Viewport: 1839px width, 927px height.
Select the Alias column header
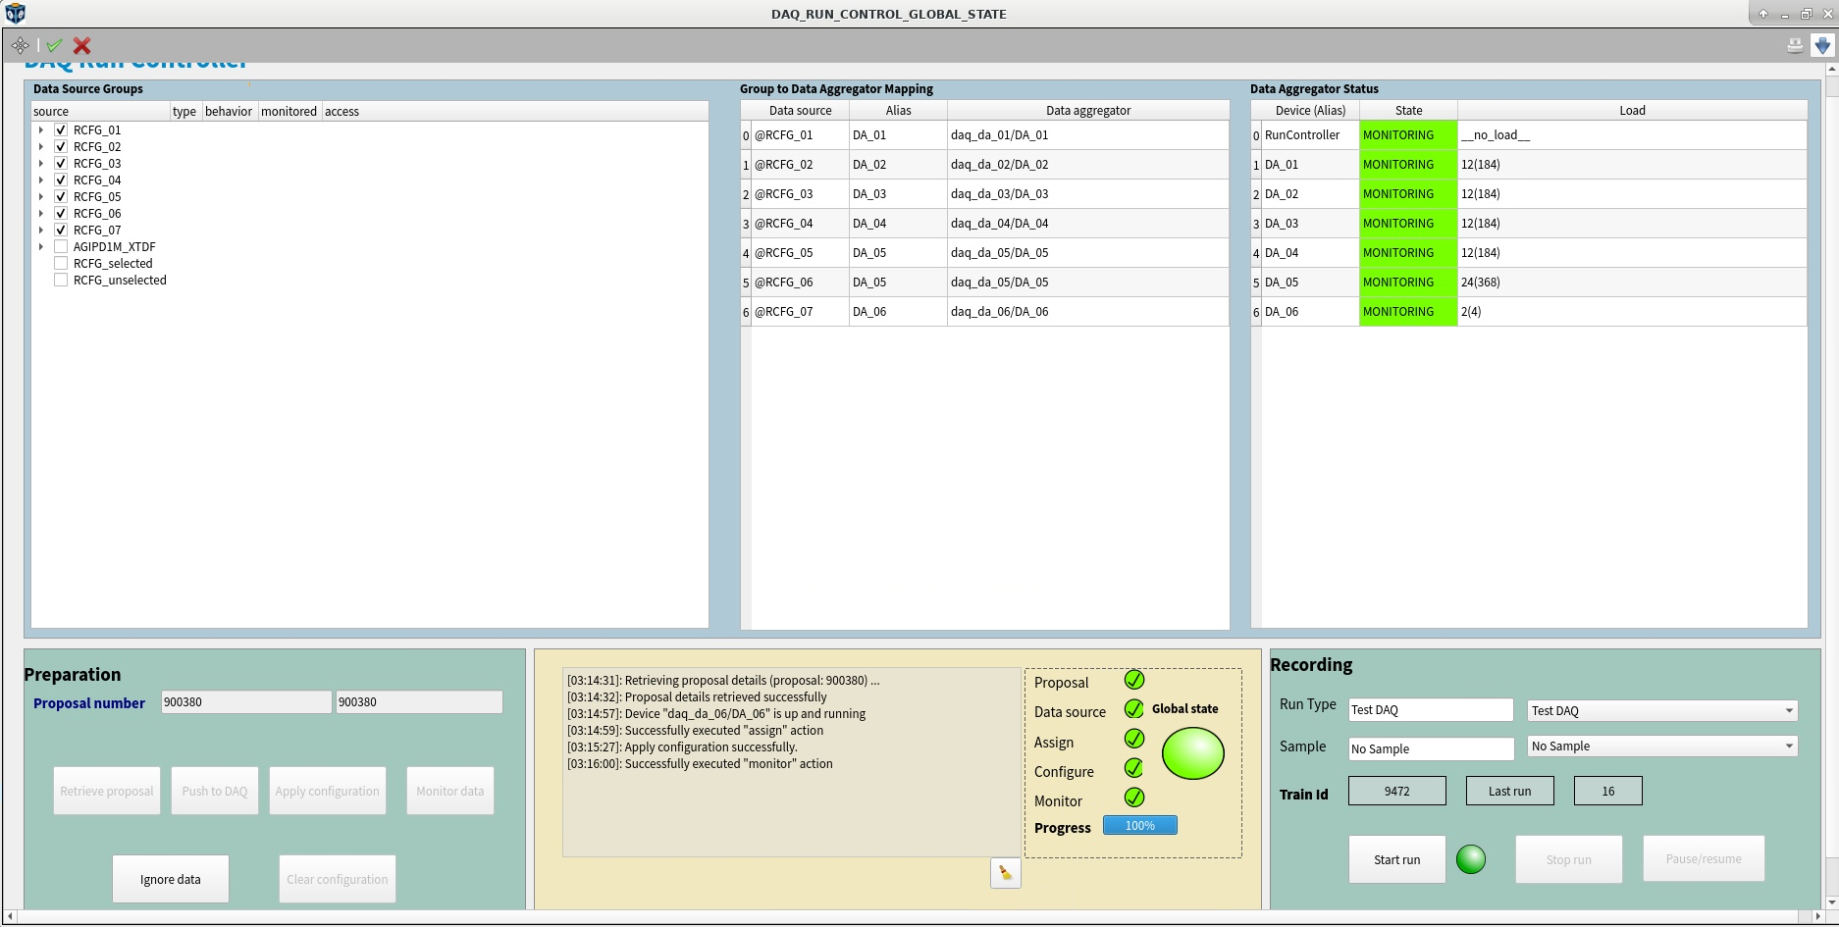pos(897,110)
